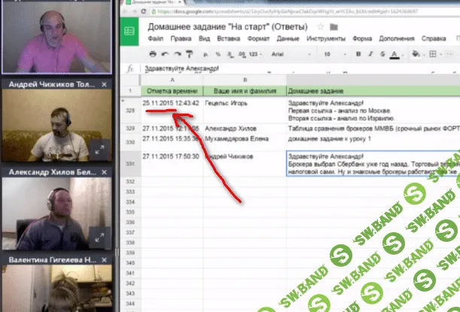
Task: Open the Arial font family dropdown
Action: coord(277,54)
